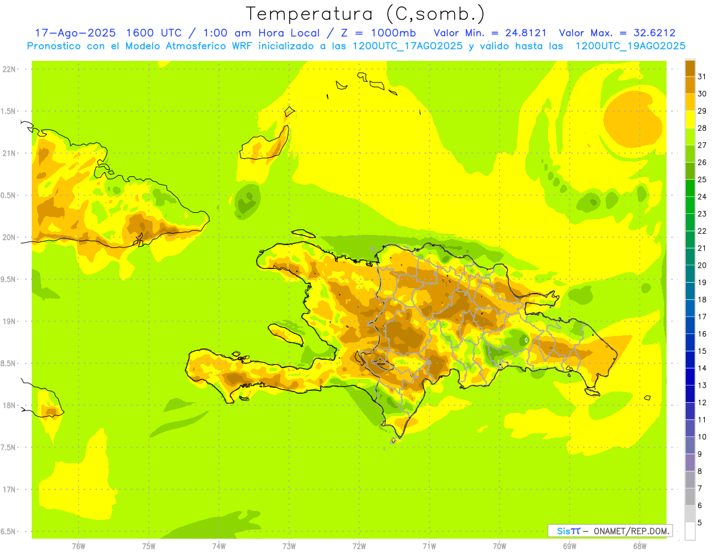The image size is (718, 554).
Task: Click the "26" color scale label
Action: [x=702, y=163]
